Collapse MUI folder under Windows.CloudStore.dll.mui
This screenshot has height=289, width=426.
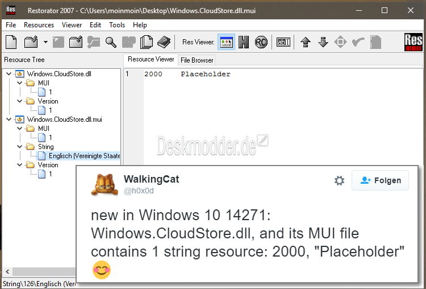(19, 128)
